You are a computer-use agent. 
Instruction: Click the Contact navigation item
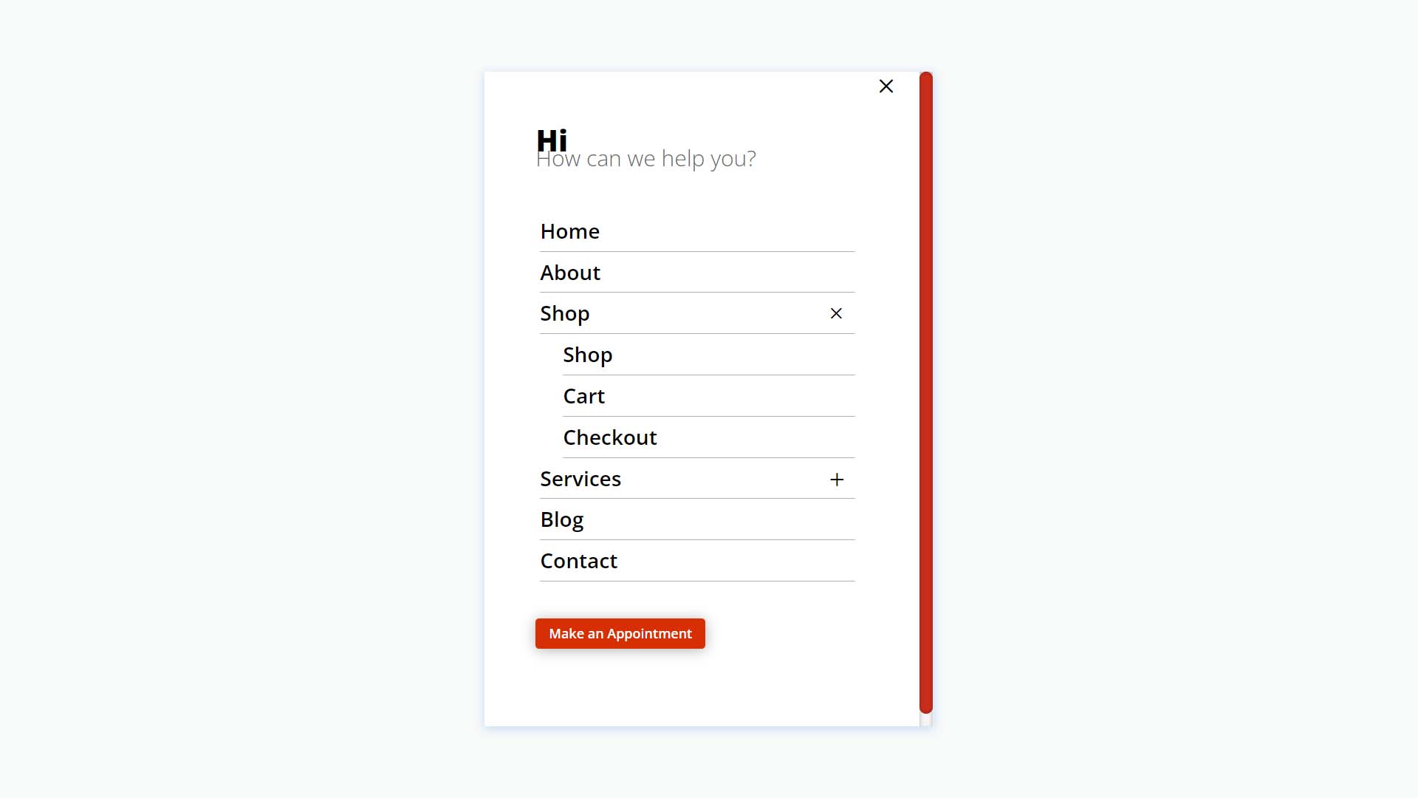coord(578,560)
